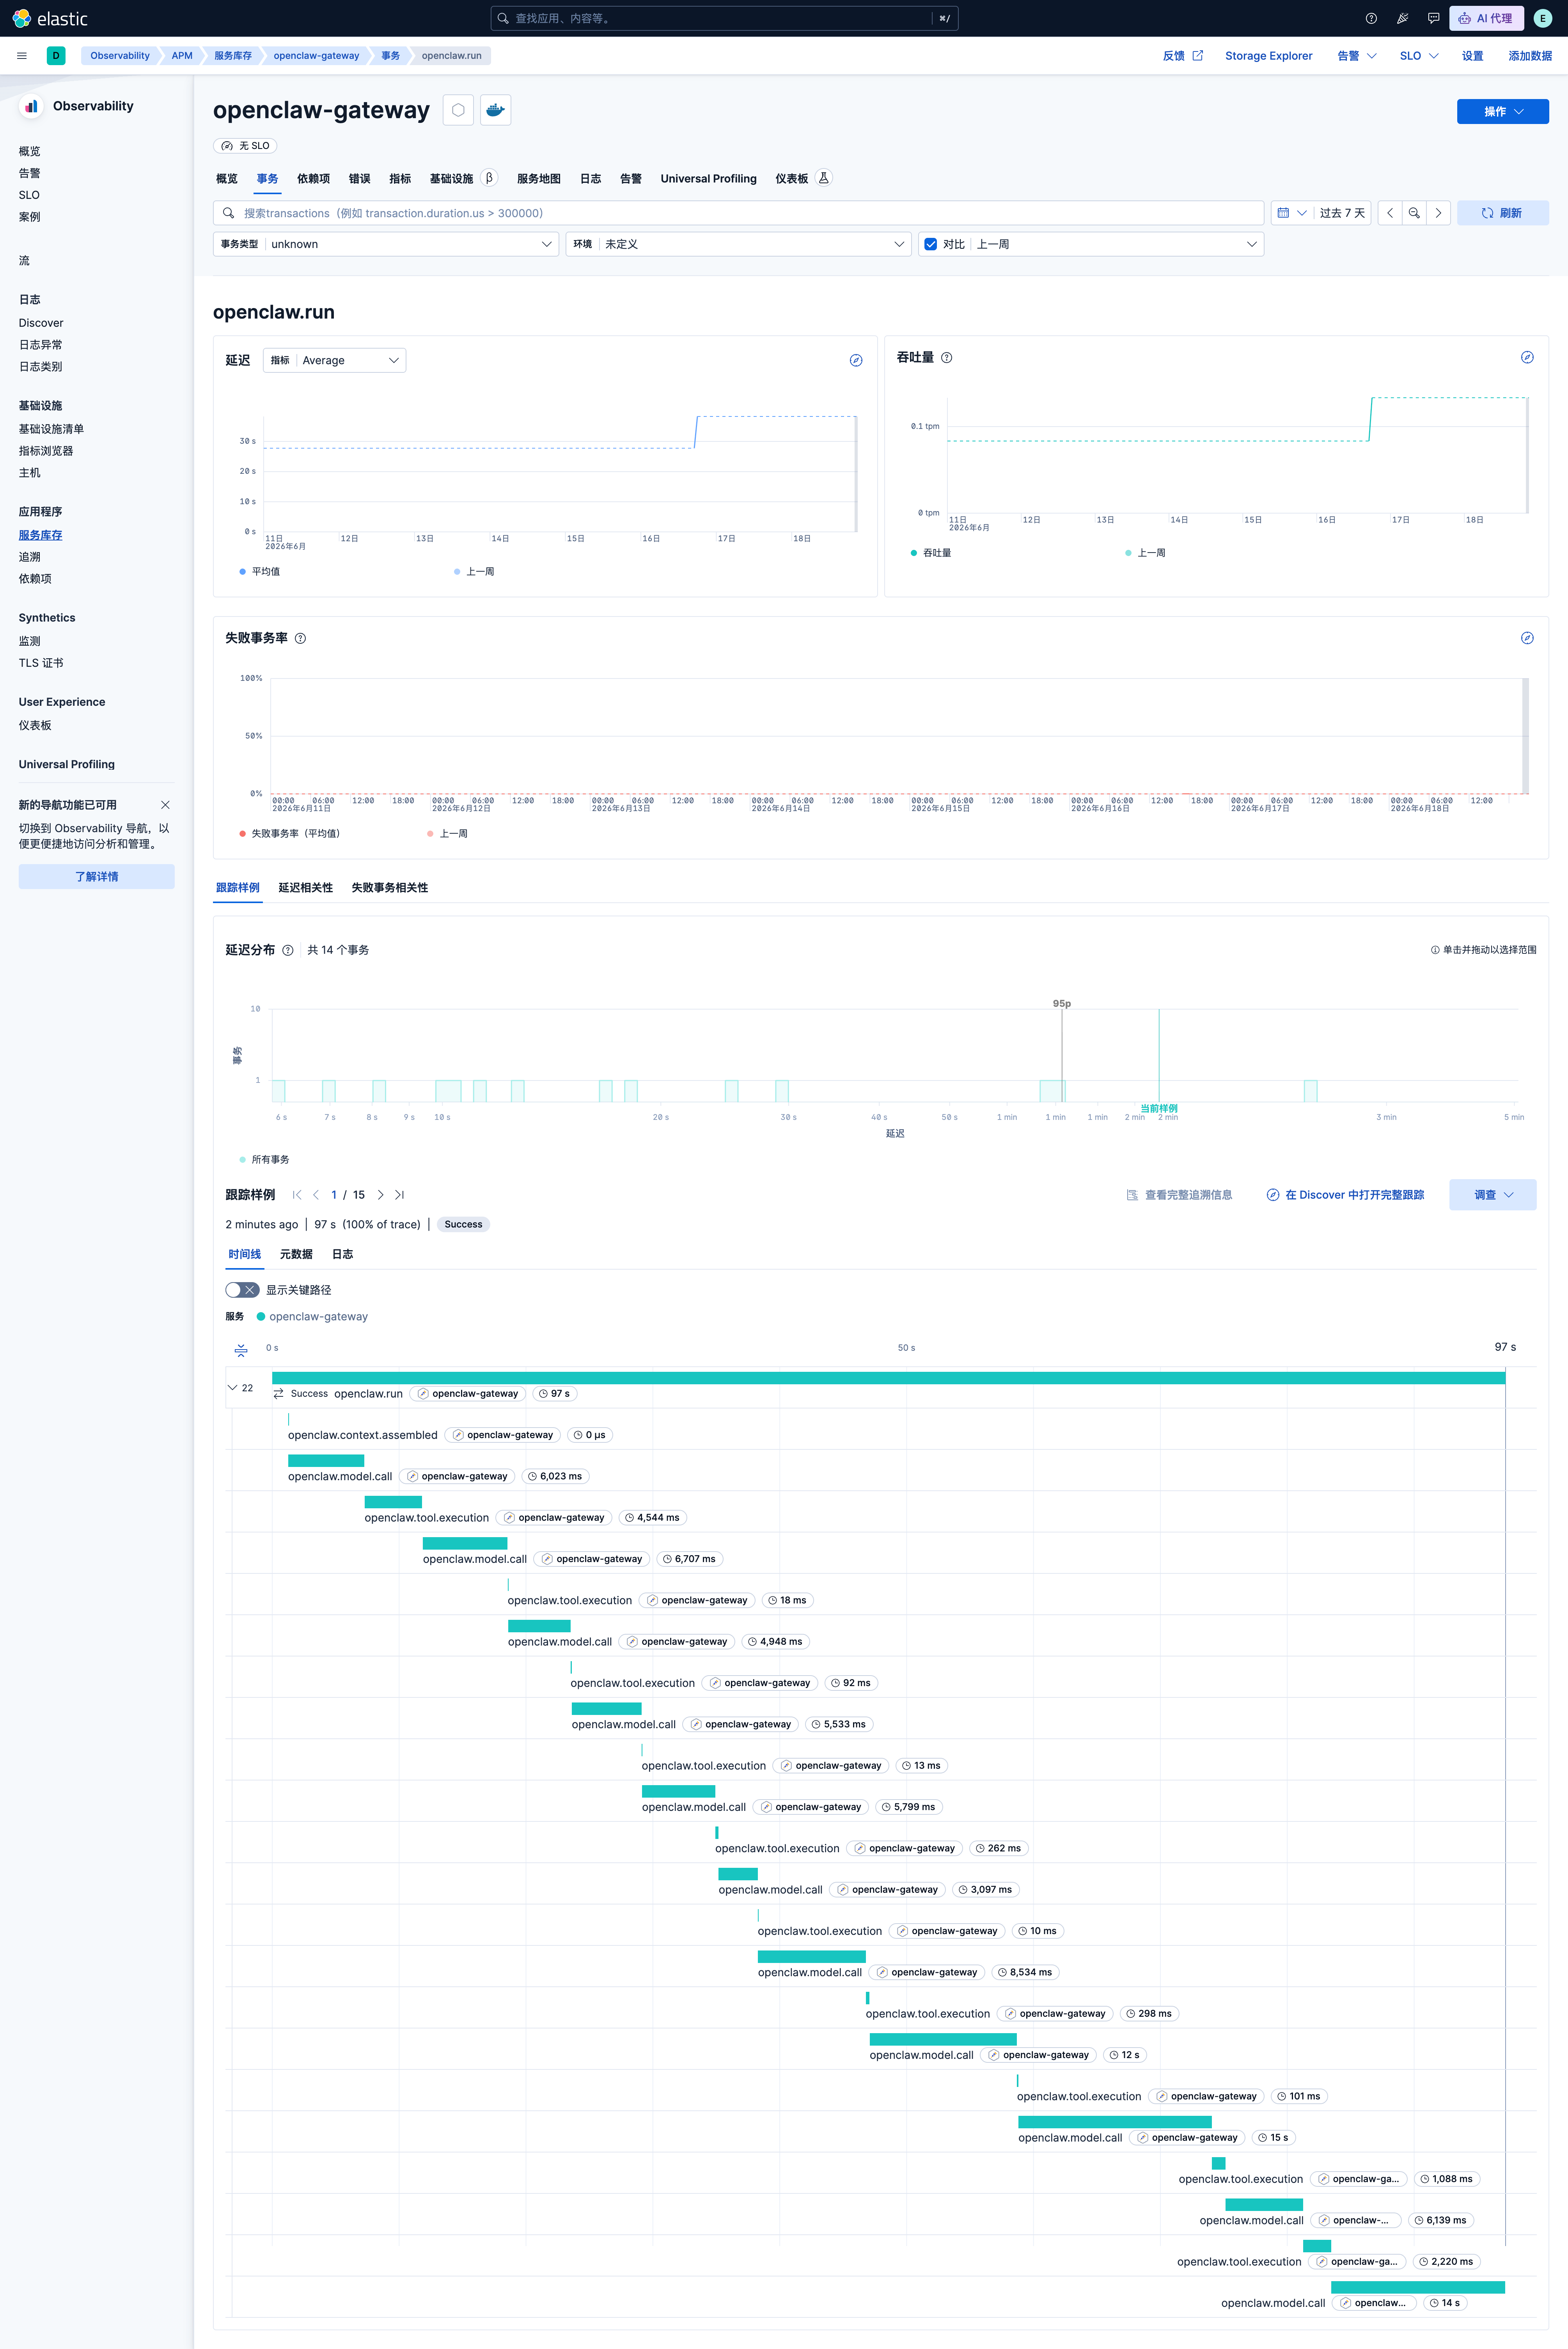1568x2349 pixels.
Task: Toggle 上一周 legend in the 吞吐量 chart
Action: tap(1145, 553)
